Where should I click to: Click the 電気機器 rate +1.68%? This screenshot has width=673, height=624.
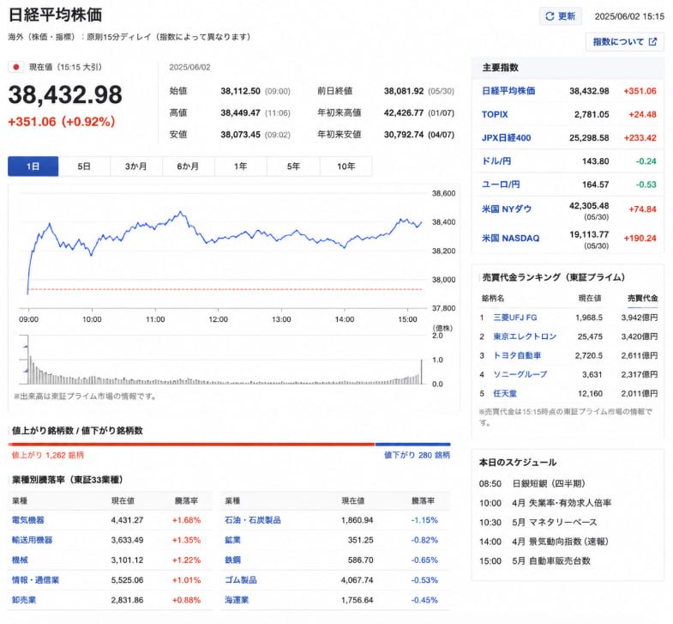coord(186,520)
